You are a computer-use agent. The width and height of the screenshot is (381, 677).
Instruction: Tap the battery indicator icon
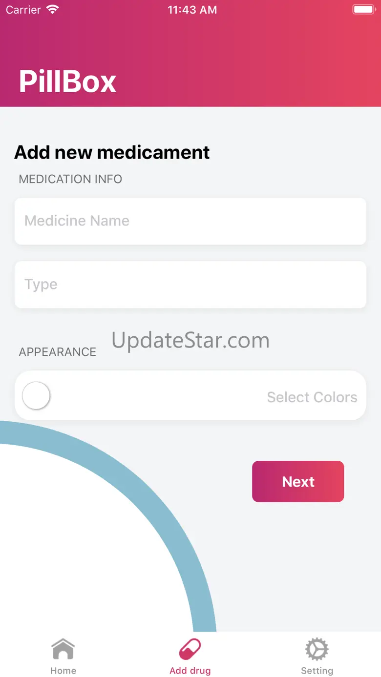[x=363, y=10]
